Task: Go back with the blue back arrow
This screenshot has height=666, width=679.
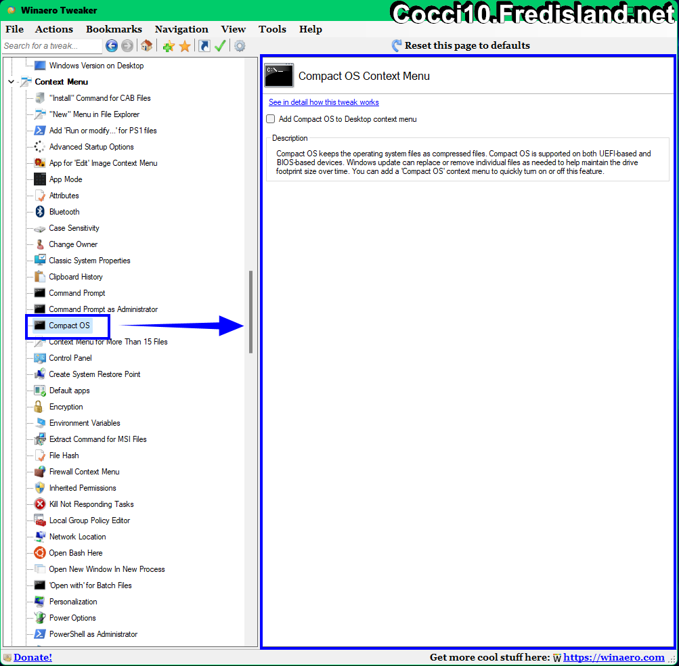Action: click(x=112, y=45)
